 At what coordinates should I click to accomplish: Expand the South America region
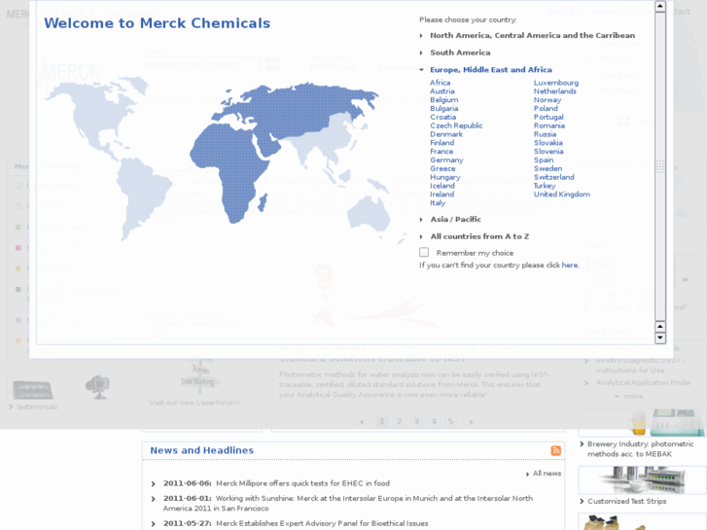click(x=421, y=53)
